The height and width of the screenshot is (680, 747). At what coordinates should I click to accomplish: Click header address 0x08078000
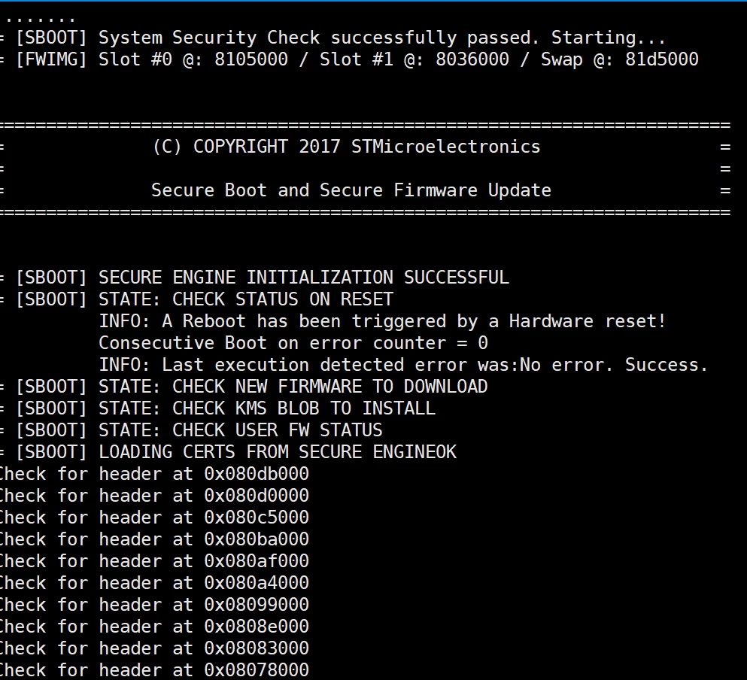tap(257, 669)
